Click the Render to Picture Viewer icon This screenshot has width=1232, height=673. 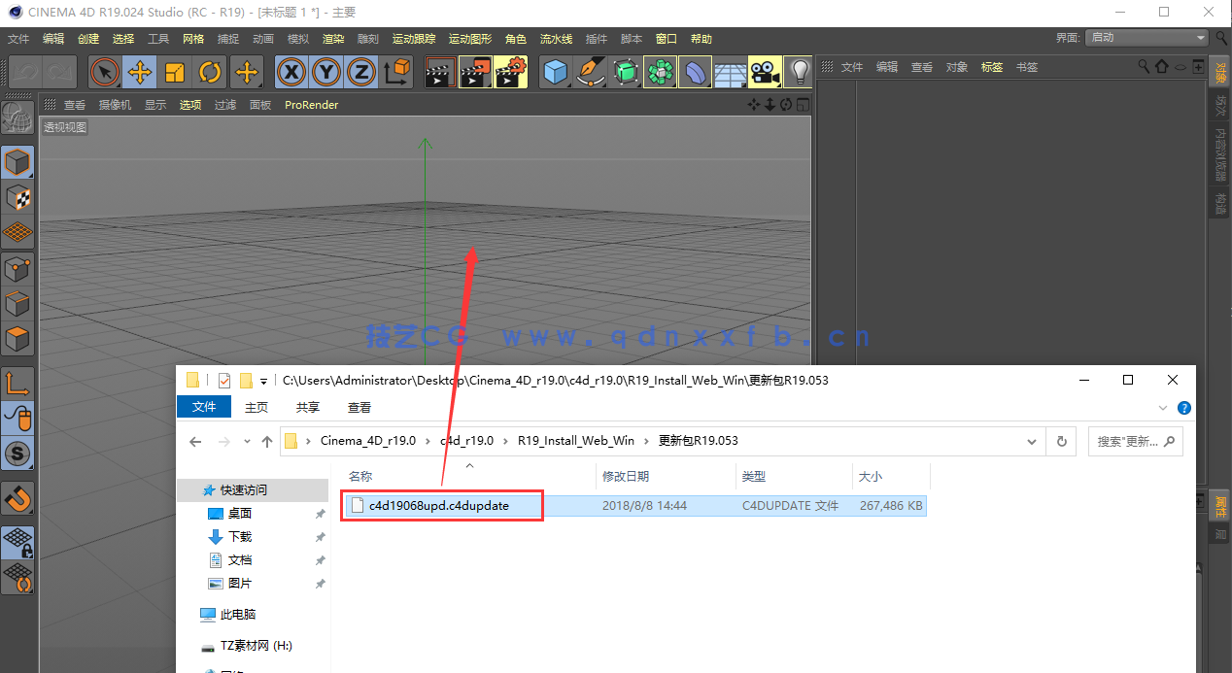pyautogui.click(x=474, y=72)
